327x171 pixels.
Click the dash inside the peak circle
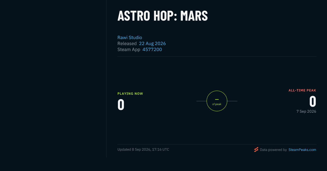[217, 99]
